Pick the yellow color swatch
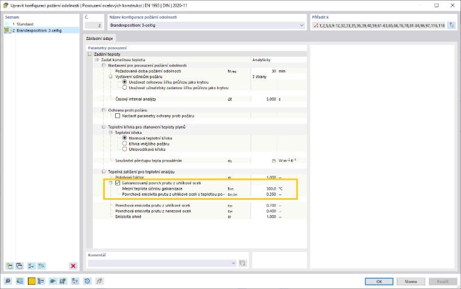 [32, 281]
